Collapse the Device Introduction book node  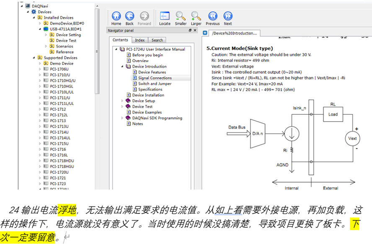click(x=122, y=66)
